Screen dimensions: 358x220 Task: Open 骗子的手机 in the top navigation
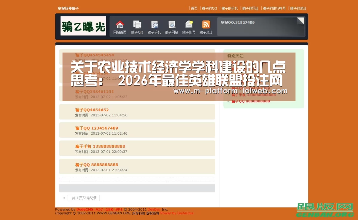tap(229, 8)
